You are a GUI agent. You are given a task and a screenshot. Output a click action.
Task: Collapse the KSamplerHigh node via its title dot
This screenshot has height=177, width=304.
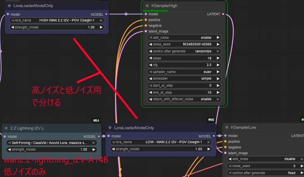pos(147,6)
